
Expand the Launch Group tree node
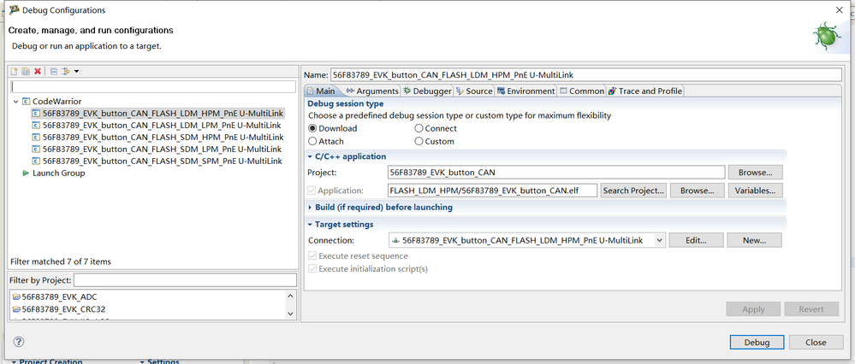pyautogui.click(x=26, y=173)
